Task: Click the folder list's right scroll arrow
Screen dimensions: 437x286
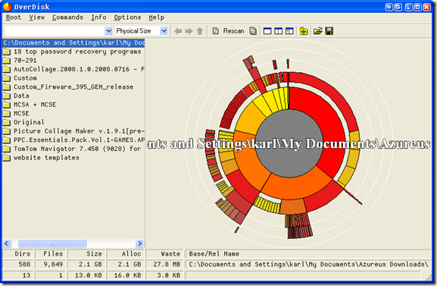Action: (x=140, y=244)
